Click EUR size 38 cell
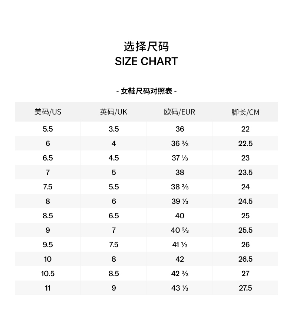This screenshot has width=293, height=328. [180, 172]
